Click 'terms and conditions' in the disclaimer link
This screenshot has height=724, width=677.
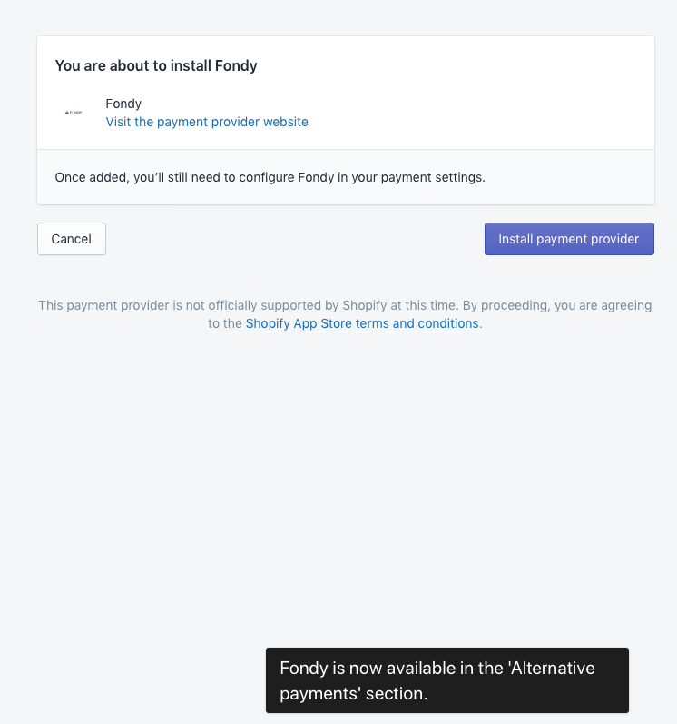pyautogui.click(x=417, y=323)
